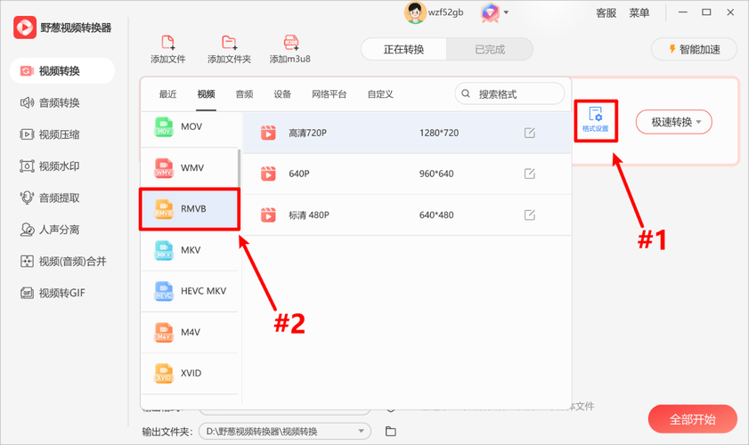Viewport: 749px width, 445px height.
Task: Edit the 标清 480P preset pencil icon
Action: click(529, 214)
